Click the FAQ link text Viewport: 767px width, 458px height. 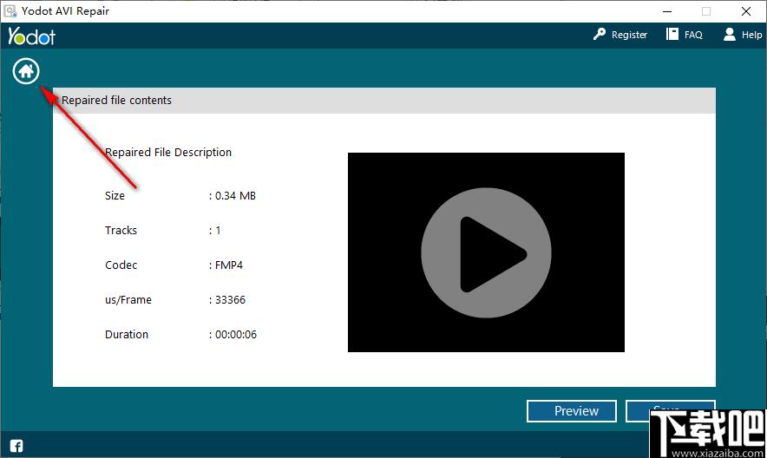693,35
